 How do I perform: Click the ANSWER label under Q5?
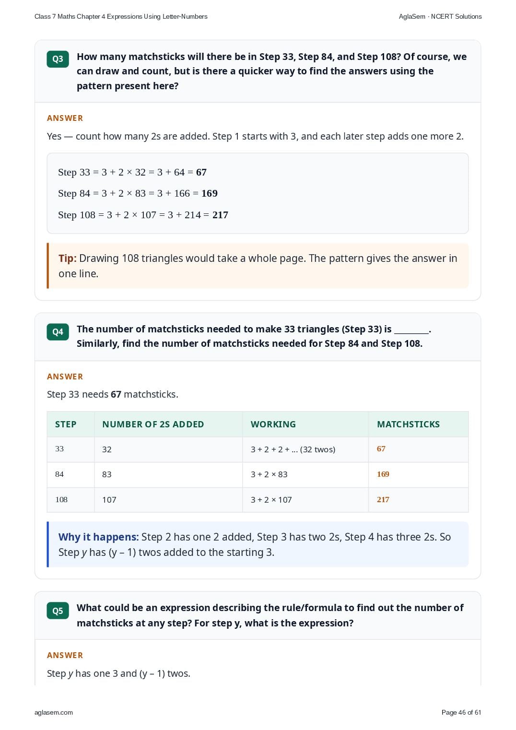point(65,655)
